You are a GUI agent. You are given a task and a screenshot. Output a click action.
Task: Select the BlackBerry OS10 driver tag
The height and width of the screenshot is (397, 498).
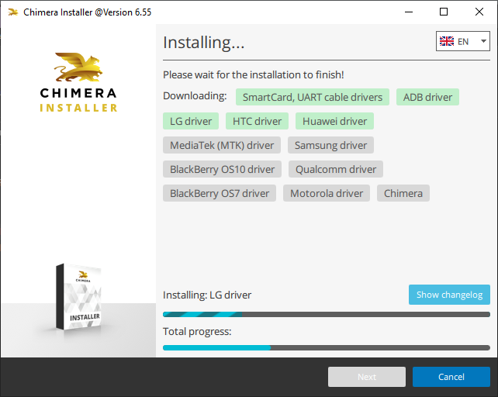[x=222, y=169]
